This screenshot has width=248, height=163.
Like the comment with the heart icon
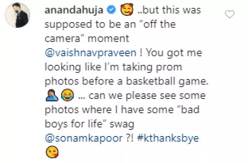pos(229,14)
